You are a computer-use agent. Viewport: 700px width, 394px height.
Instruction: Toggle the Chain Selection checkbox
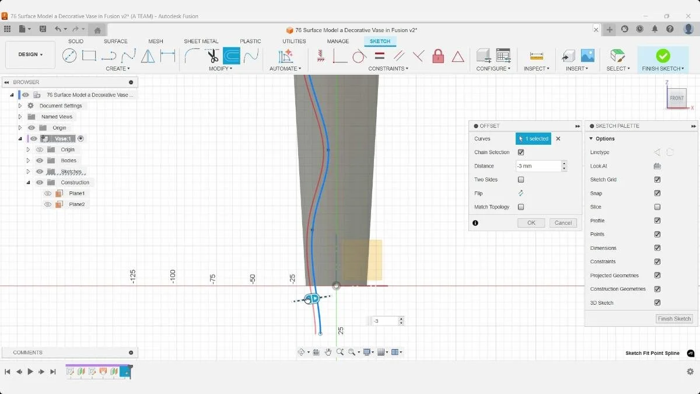(x=521, y=152)
